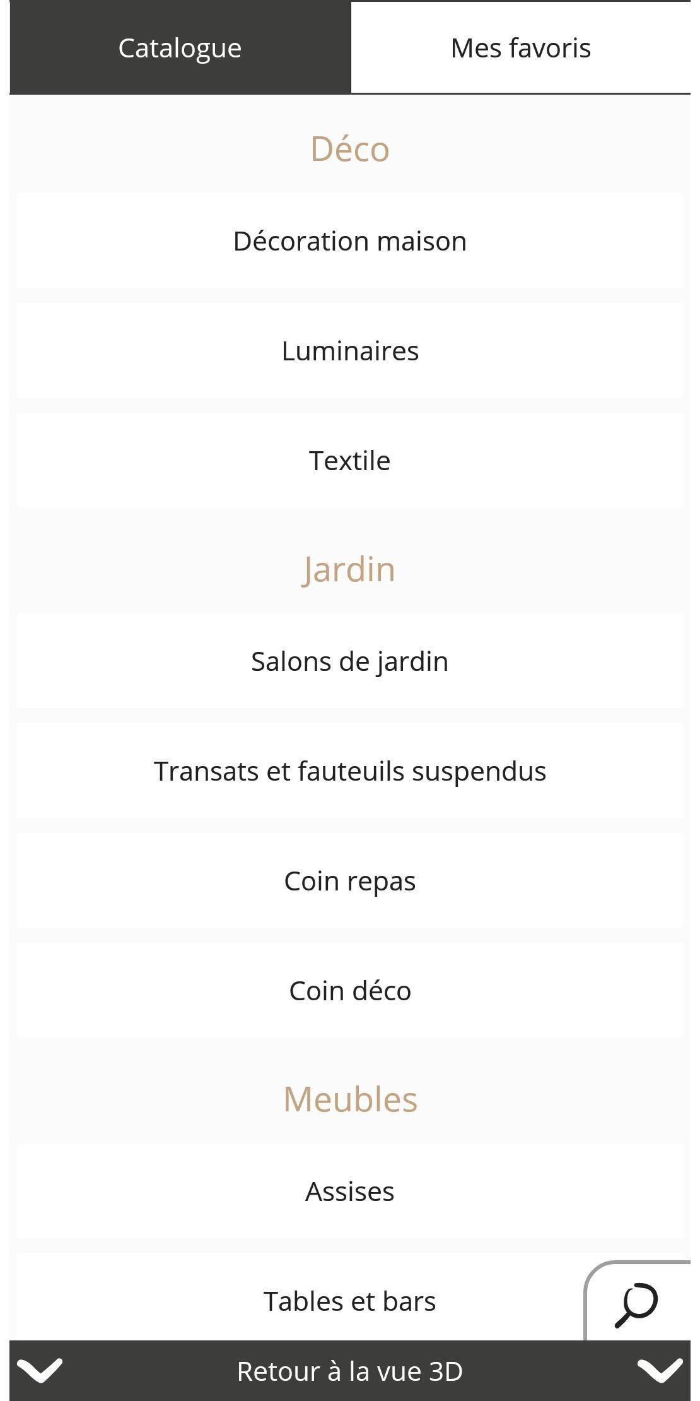Screen dimensions: 700x1401
Task: Click the Jardin section heading
Action: pos(349,569)
